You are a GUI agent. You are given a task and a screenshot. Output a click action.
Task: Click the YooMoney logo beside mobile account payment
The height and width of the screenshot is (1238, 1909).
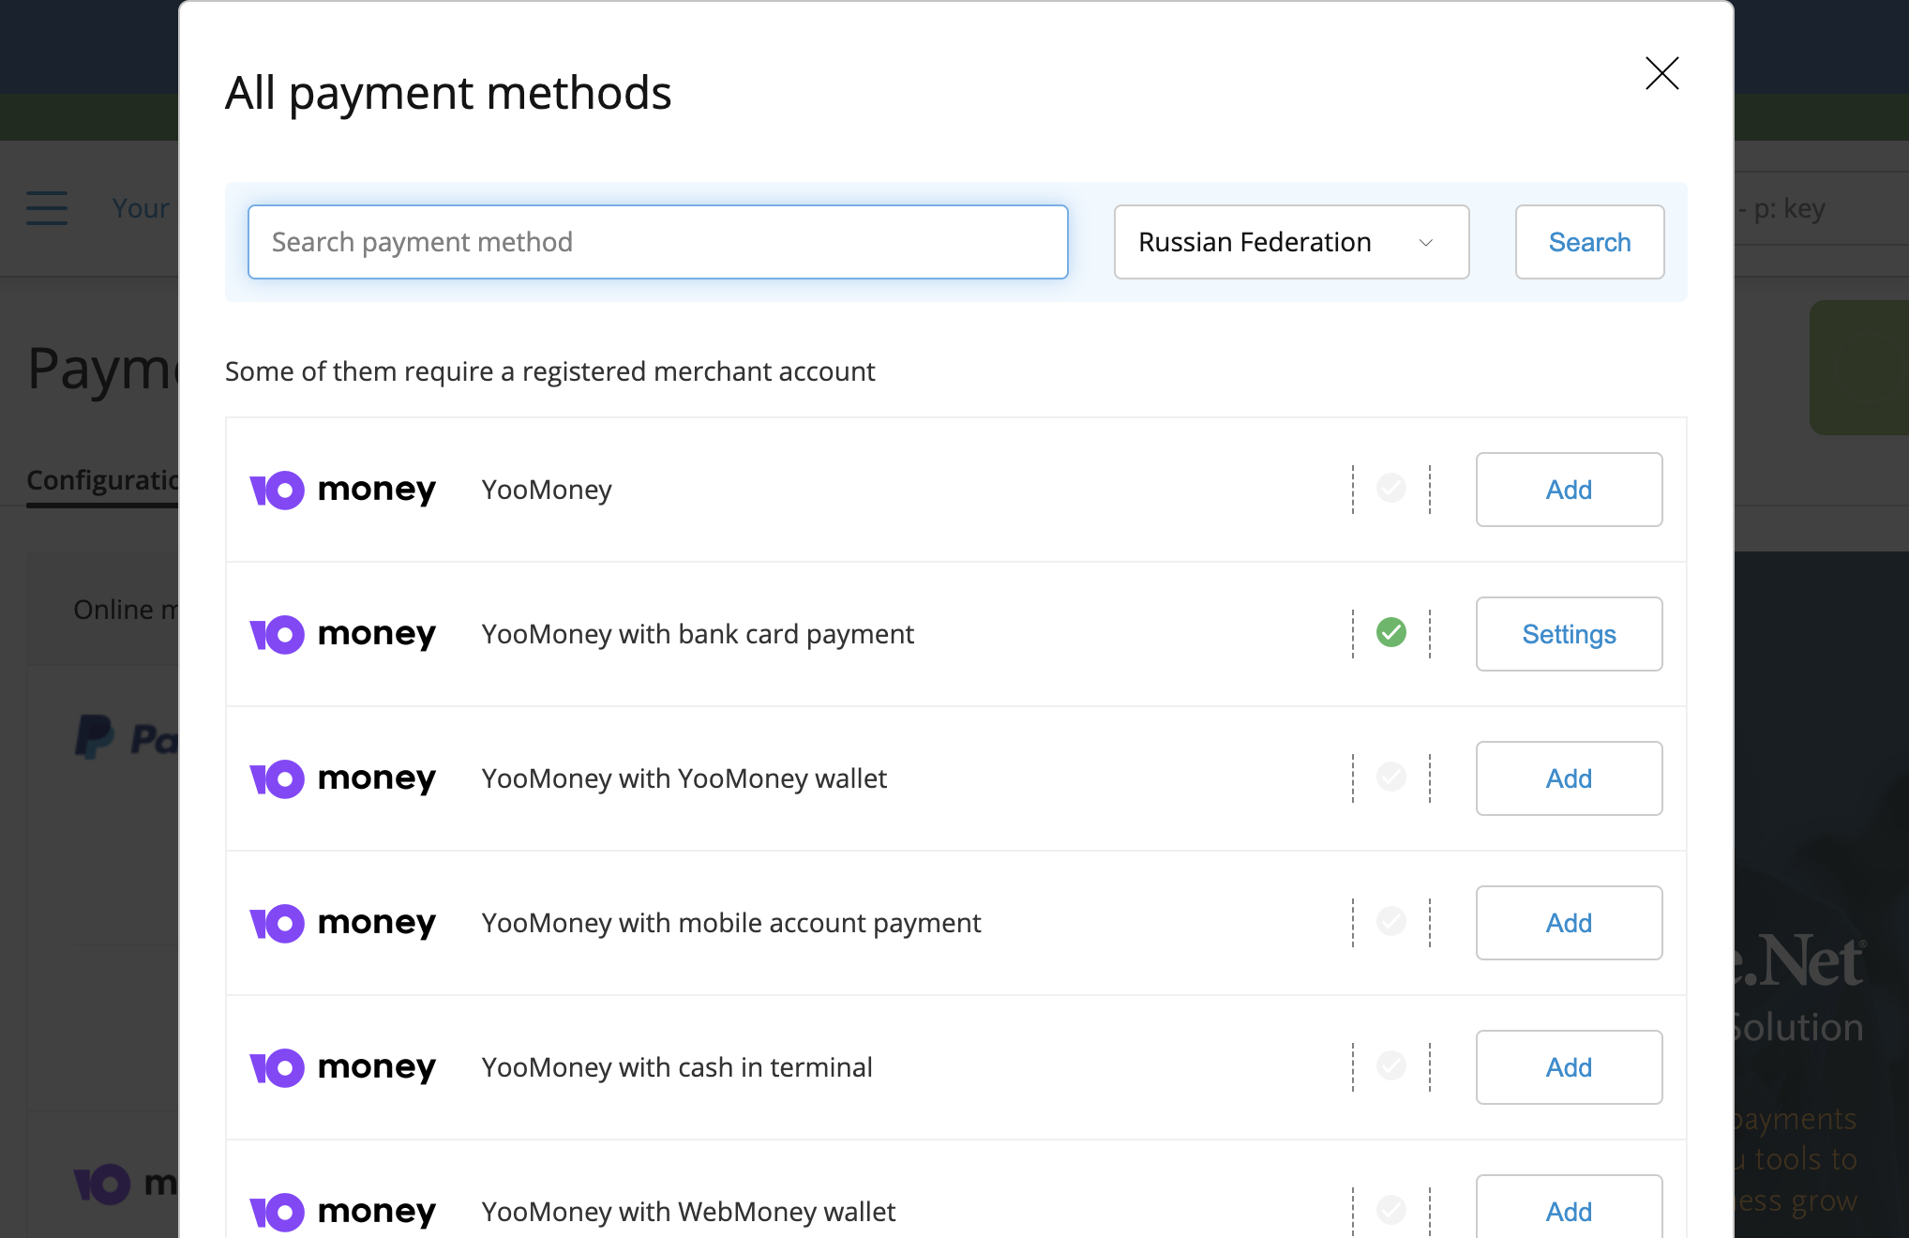(x=343, y=923)
